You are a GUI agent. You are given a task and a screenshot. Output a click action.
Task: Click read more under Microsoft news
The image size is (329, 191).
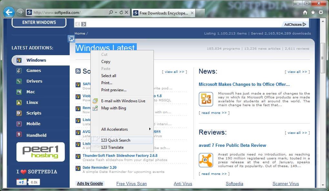pos(214,113)
